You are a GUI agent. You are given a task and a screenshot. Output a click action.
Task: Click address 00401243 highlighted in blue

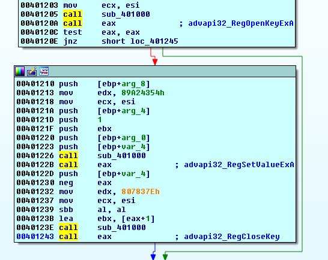pyautogui.click(x=35, y=237)
